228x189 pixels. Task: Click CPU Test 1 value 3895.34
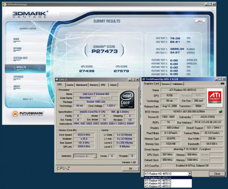click(x=177, y=49)
